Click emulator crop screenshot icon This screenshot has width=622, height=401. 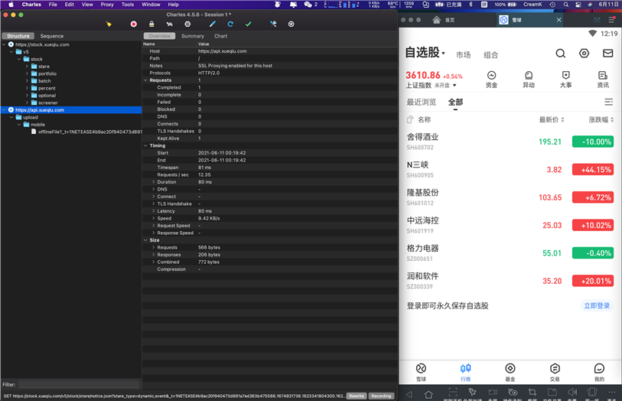[x=532, y=393]
